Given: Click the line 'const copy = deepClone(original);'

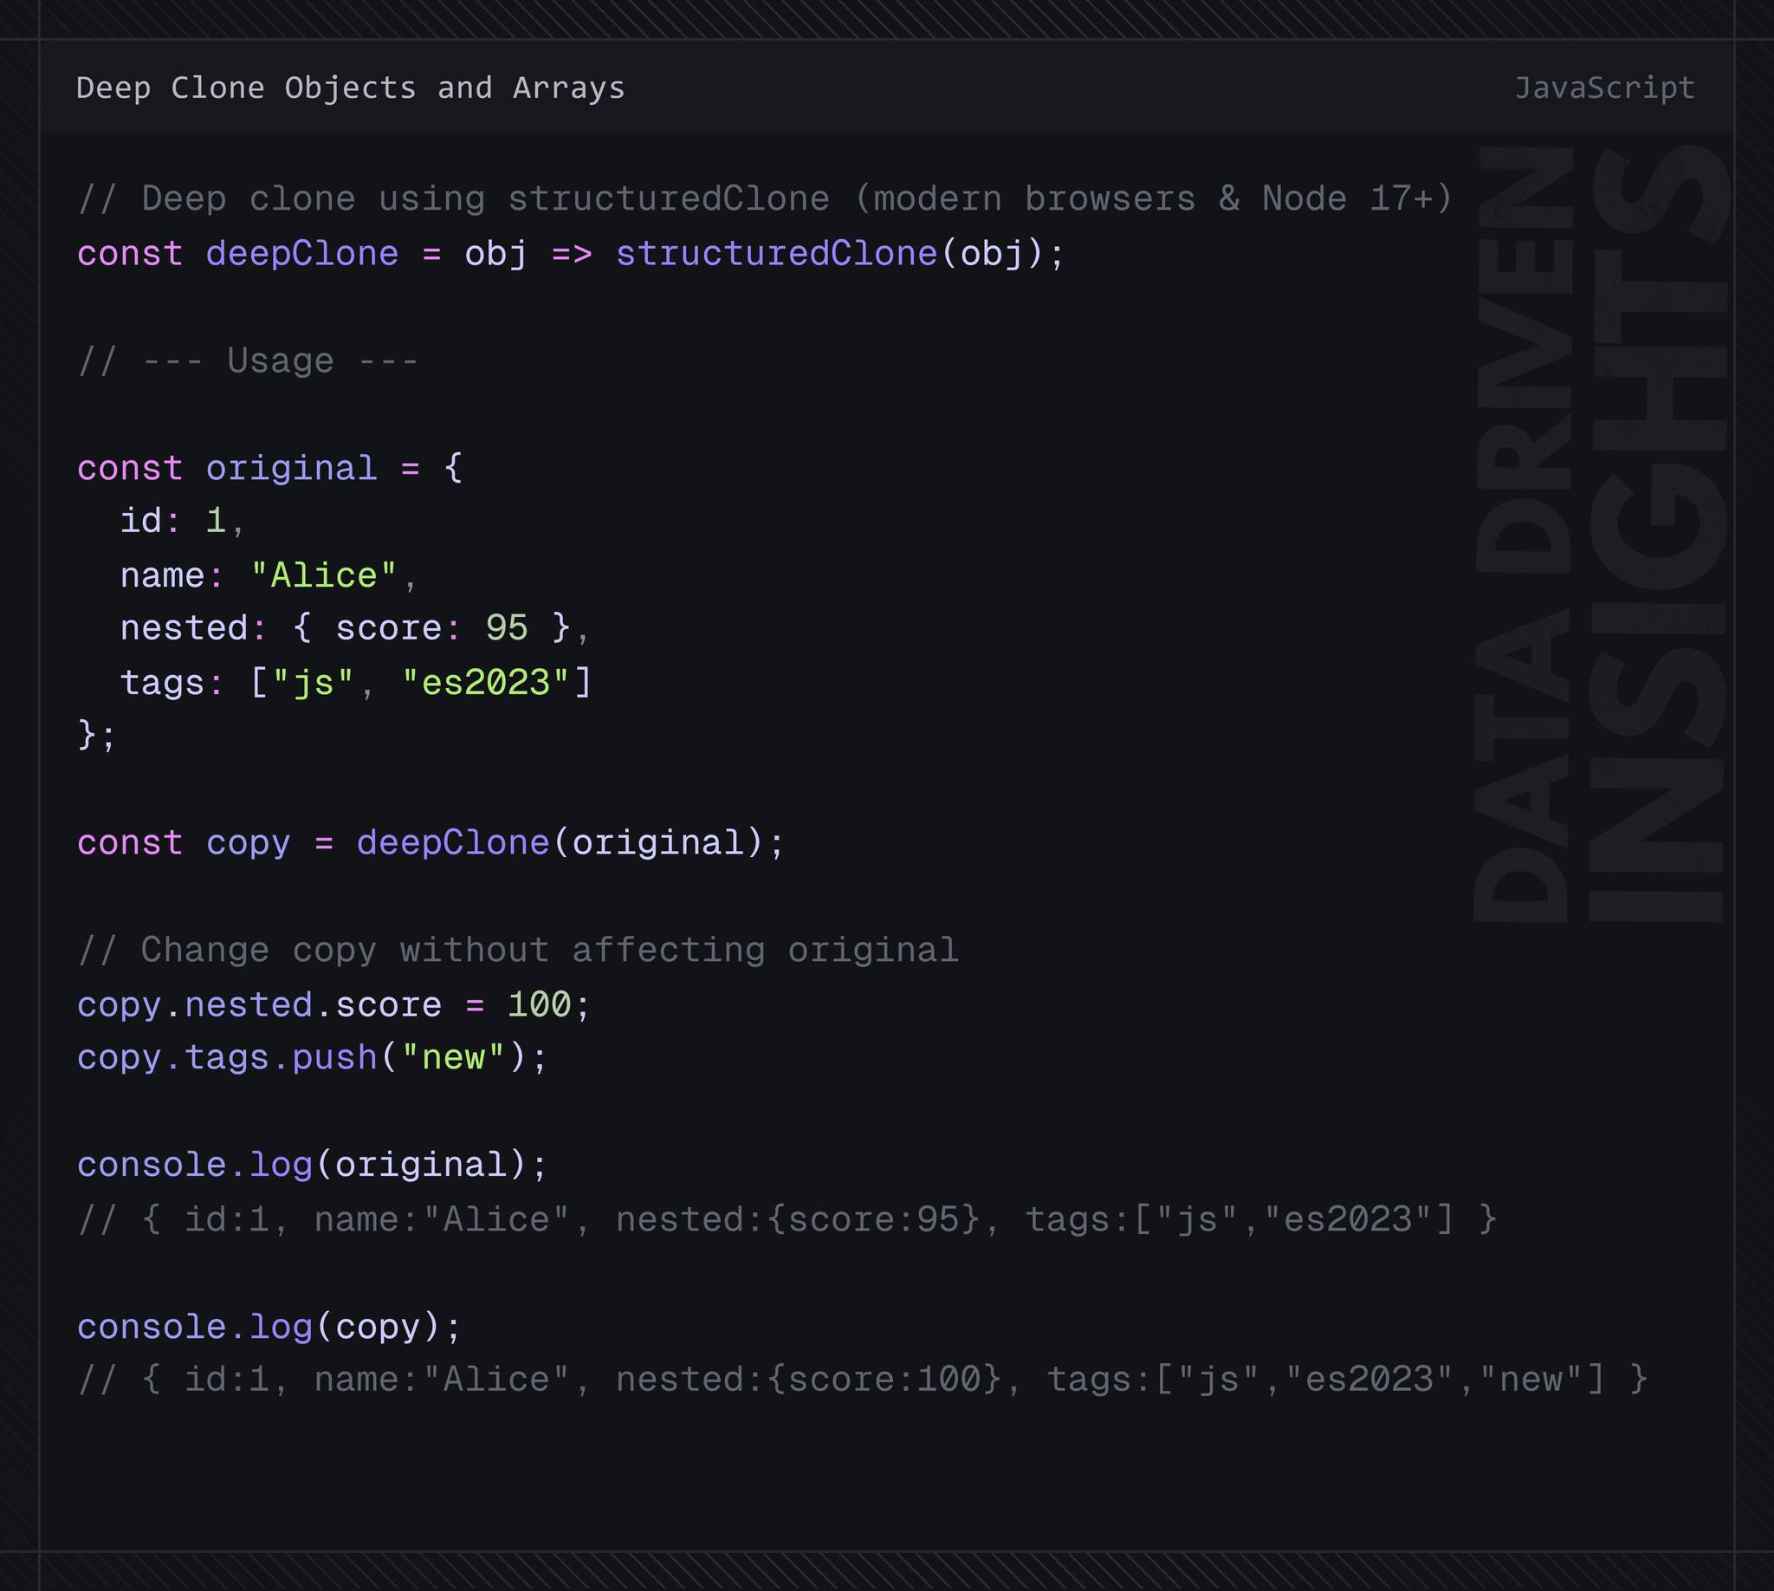Looking at the screenshot, I should click(431, 843).
